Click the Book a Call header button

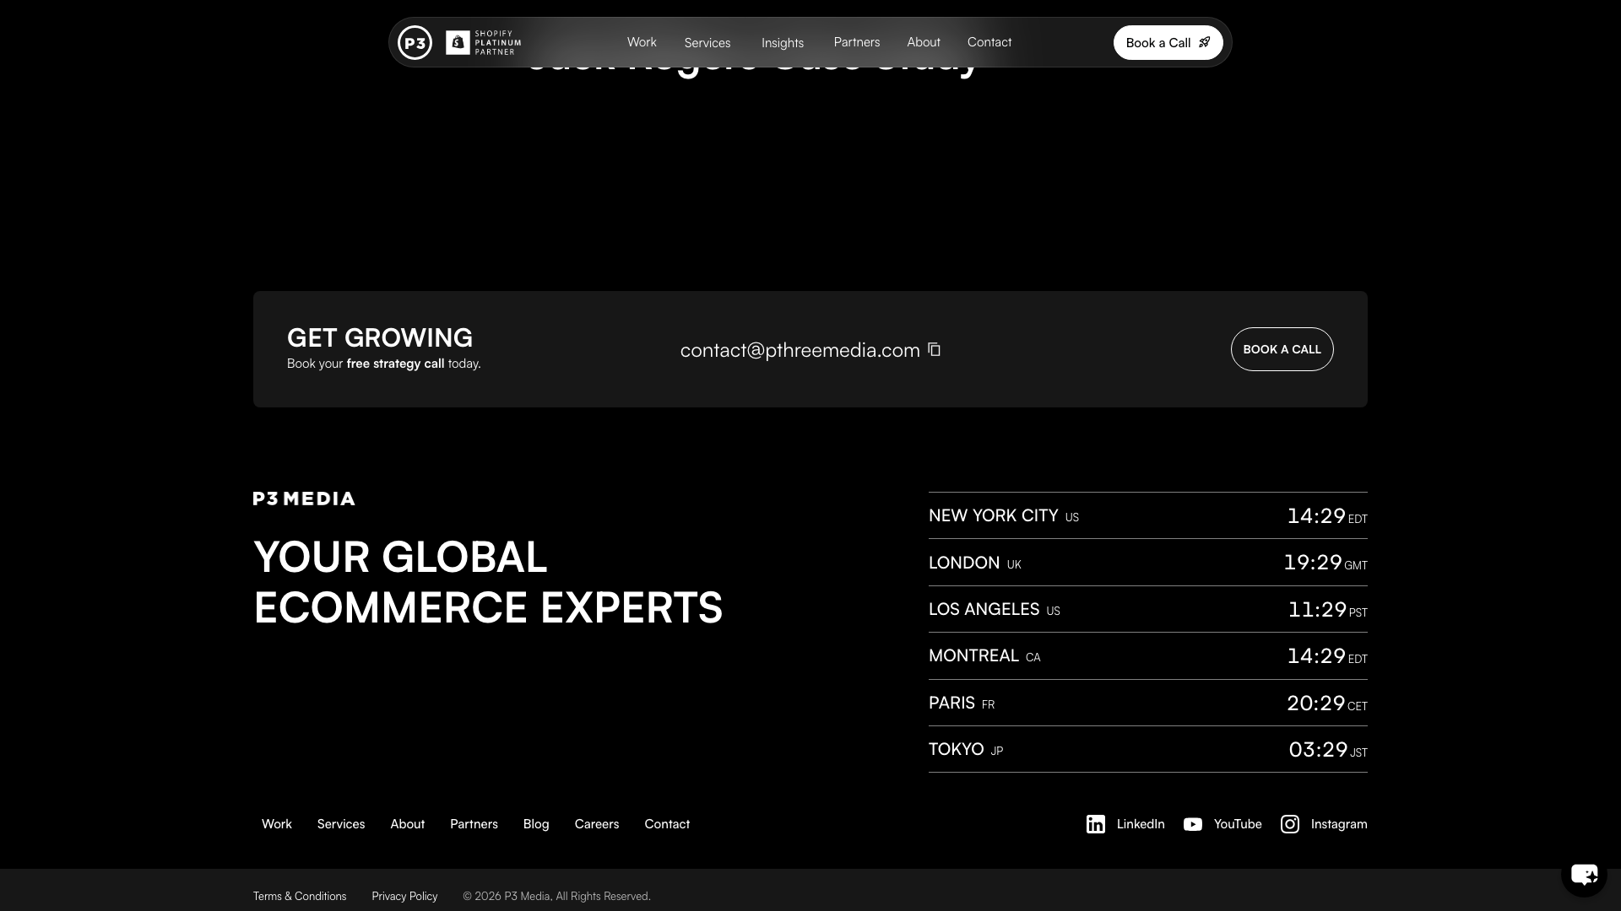coord(1168,42)
